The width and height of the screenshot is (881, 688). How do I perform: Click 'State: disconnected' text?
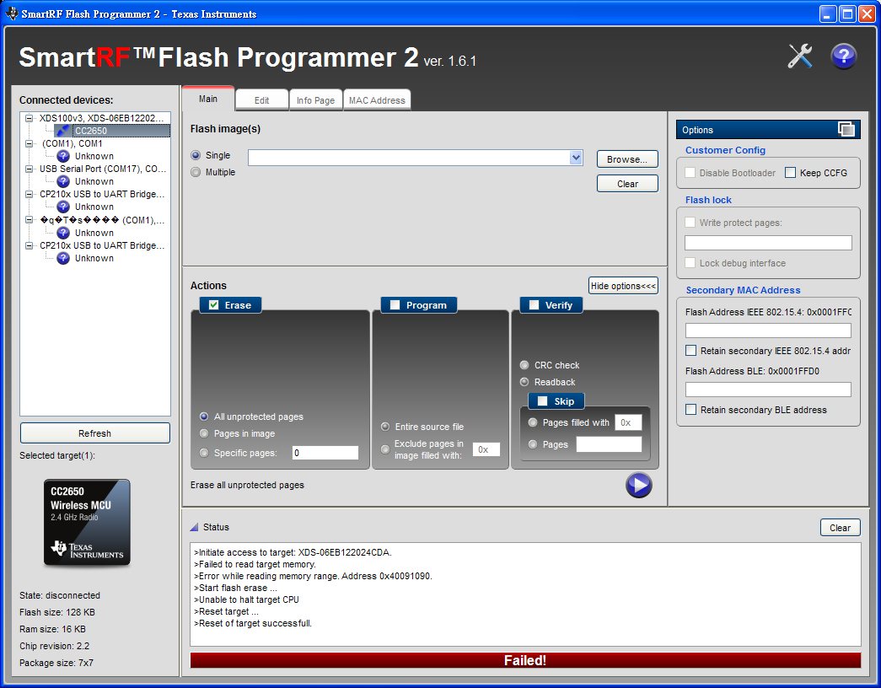(60, 595)
